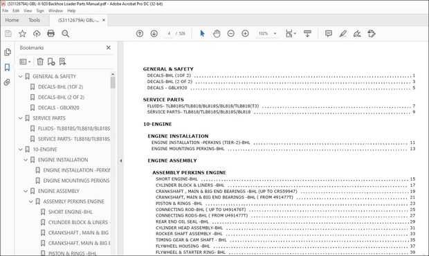
Task: Choose the Selection arrow tool
Action: click(x=202, y=34)
